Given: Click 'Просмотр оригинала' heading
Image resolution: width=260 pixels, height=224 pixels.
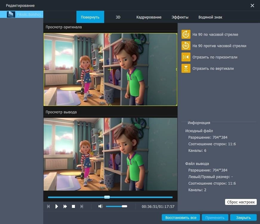Looking at the screenshot, I should 64,27.
